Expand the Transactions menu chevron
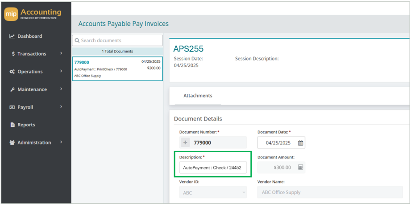 (61, 53)
